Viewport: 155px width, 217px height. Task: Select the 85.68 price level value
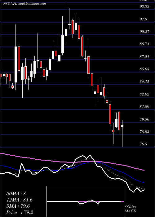[144, 69]
